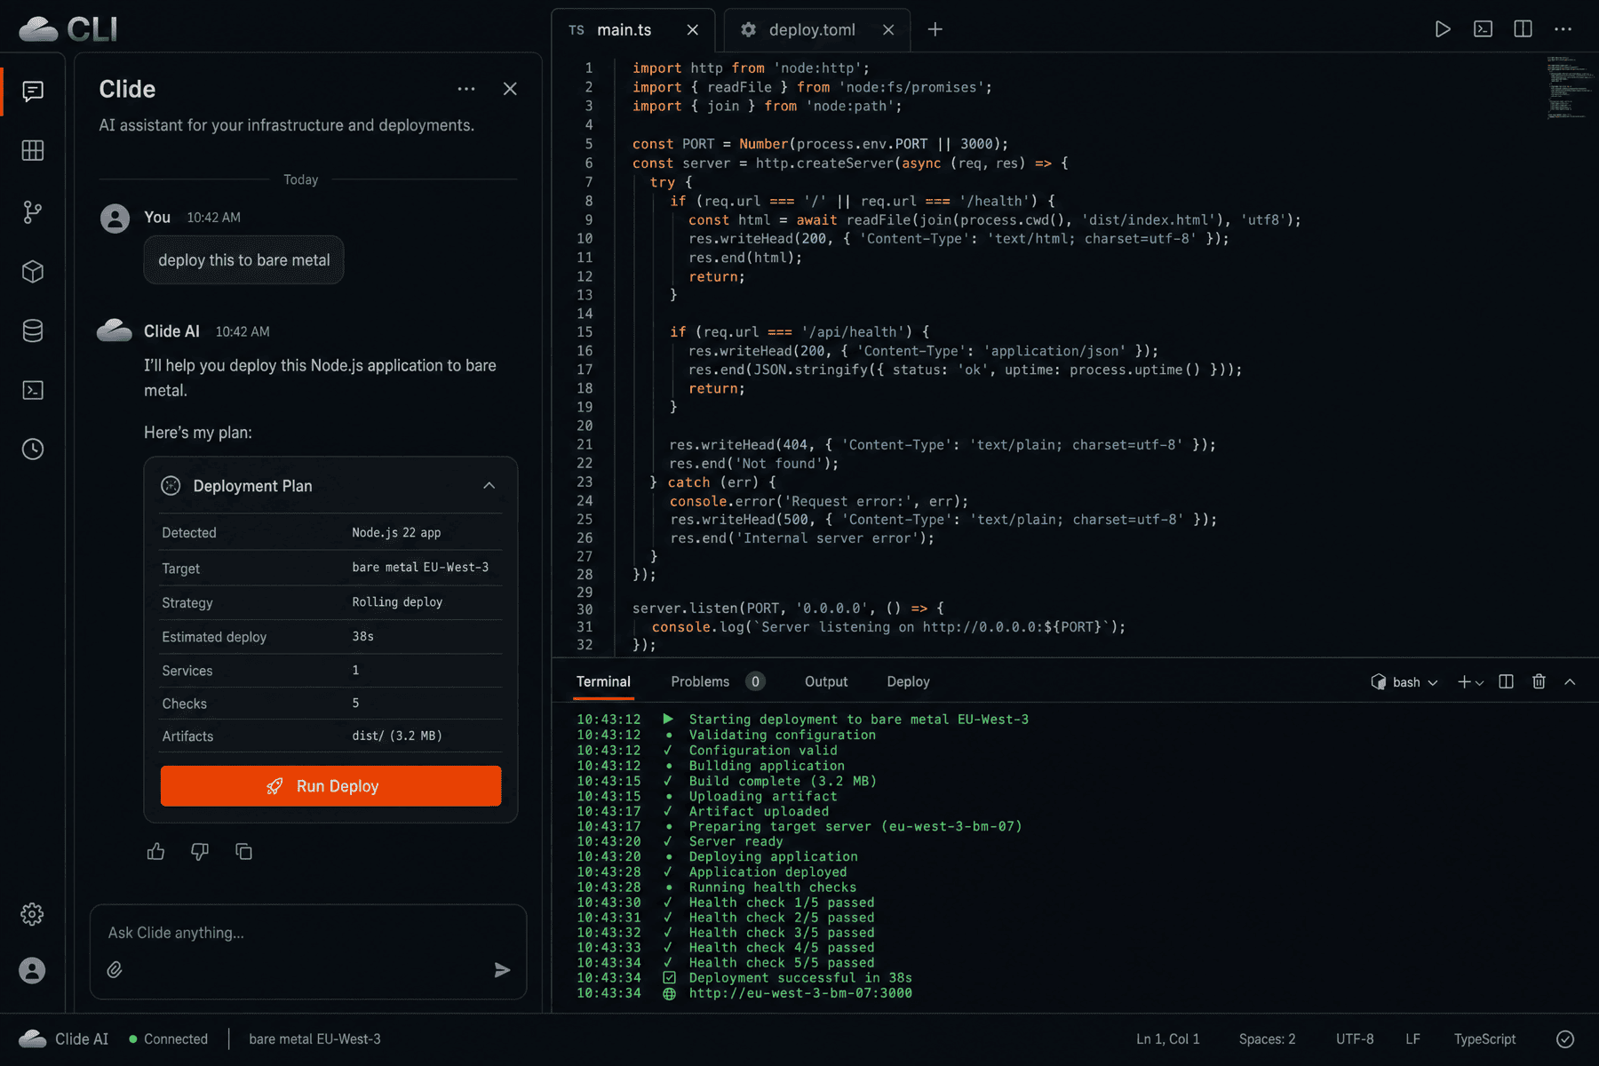Click the 'Deployment successful in 38s' line
Image resolution: width=1599 pixels, height=1066 pixels.
pyautogui.click(x=800, y=978)
